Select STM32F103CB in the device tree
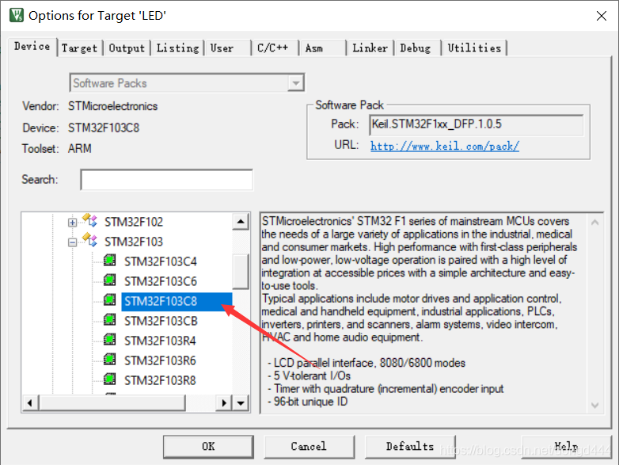This screenshot has height=465, width=619. click(161, 321)
